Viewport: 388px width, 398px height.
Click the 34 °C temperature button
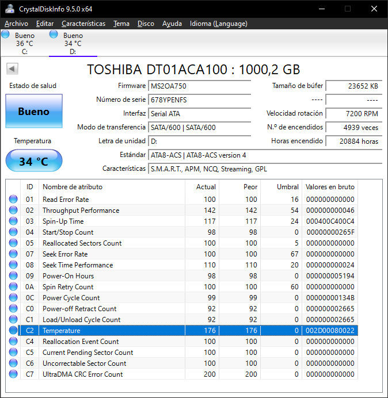click(x=34, y=161)
